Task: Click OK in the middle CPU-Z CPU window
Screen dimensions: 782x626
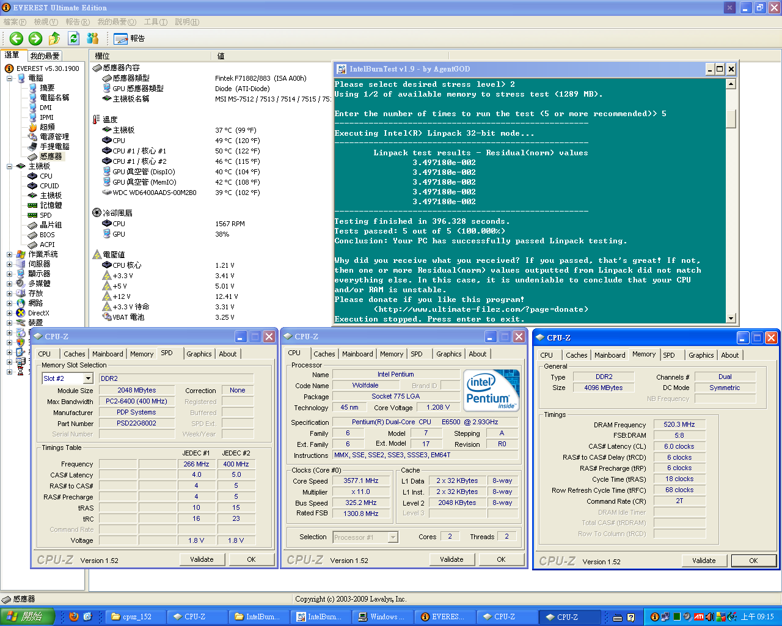Action: (501, 559)
